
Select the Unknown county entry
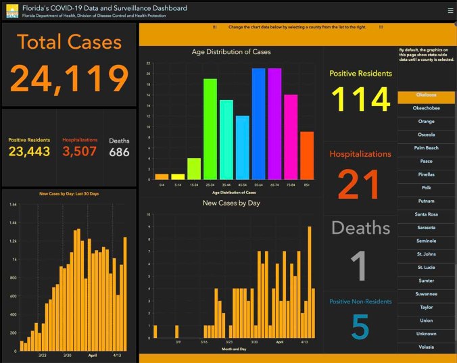tap(426, 333)
